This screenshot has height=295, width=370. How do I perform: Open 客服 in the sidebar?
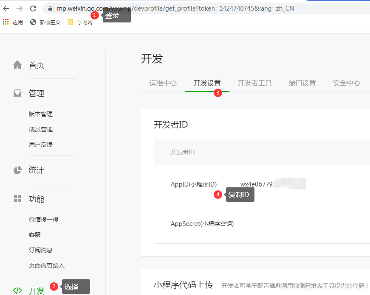pos(35,235)
